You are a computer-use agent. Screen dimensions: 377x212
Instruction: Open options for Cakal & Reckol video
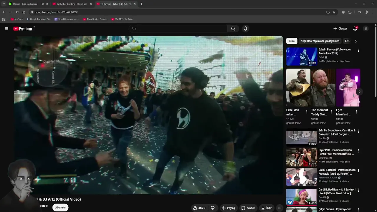coord(358,170)
